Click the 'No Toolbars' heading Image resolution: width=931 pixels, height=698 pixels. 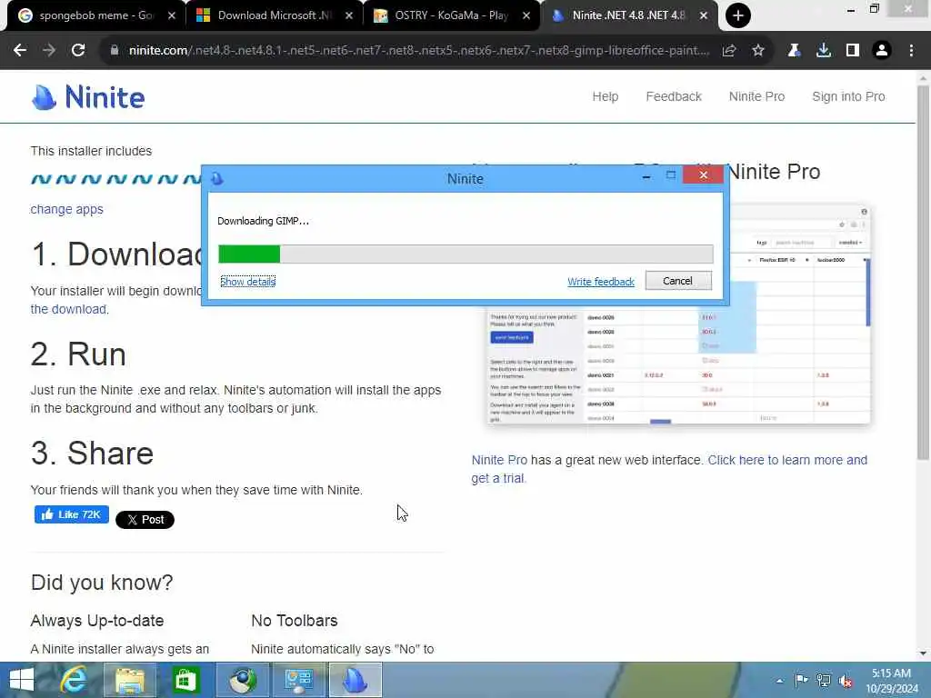pos(294,621)
